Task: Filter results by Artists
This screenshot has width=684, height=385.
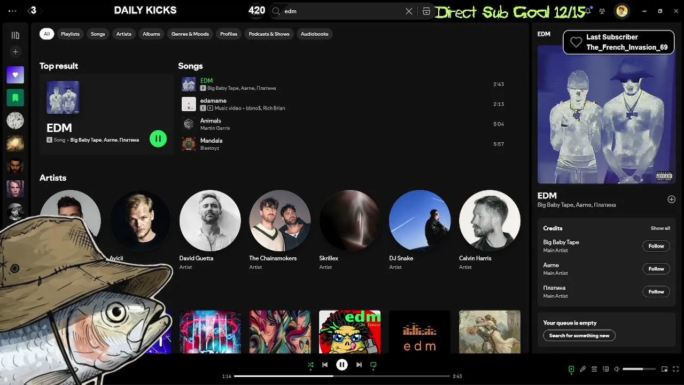Action: (x=124, y=34)
